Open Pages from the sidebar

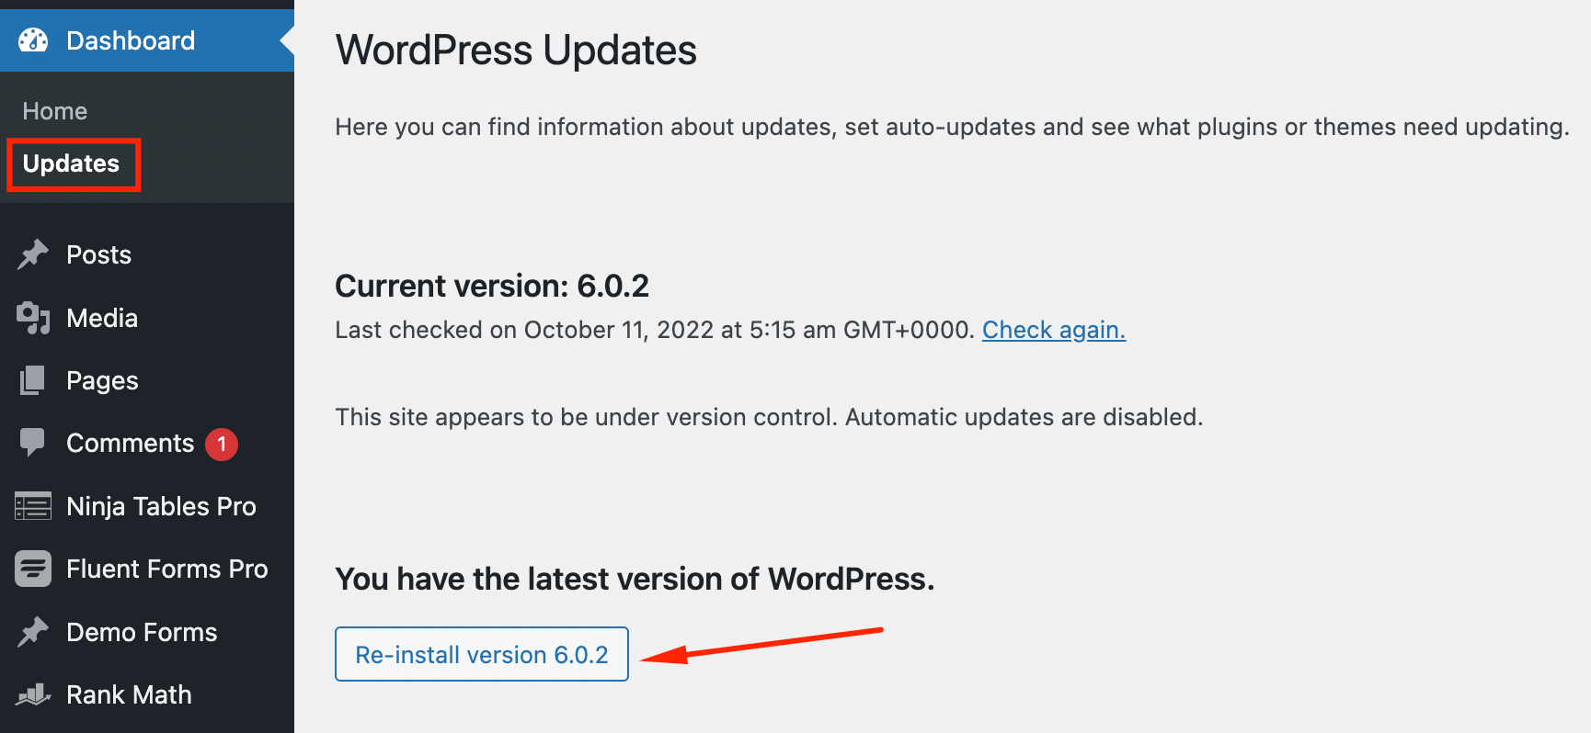102,380
